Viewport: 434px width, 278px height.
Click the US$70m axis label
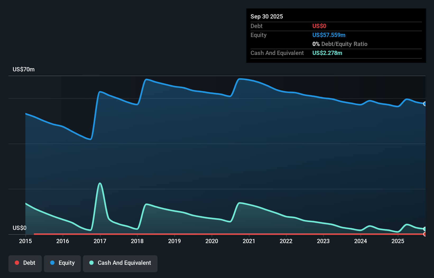[23, 69]
